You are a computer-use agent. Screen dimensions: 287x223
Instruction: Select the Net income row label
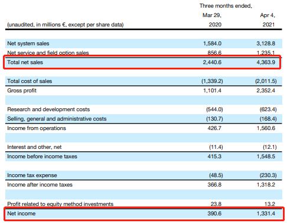click(x=21, y=214)
